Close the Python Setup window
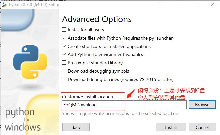220x135 pixels. 212,5
